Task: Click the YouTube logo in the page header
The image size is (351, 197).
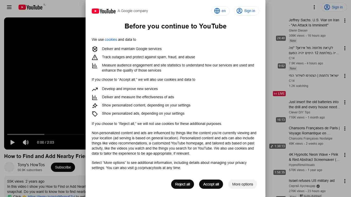Action: pos(30,7)
